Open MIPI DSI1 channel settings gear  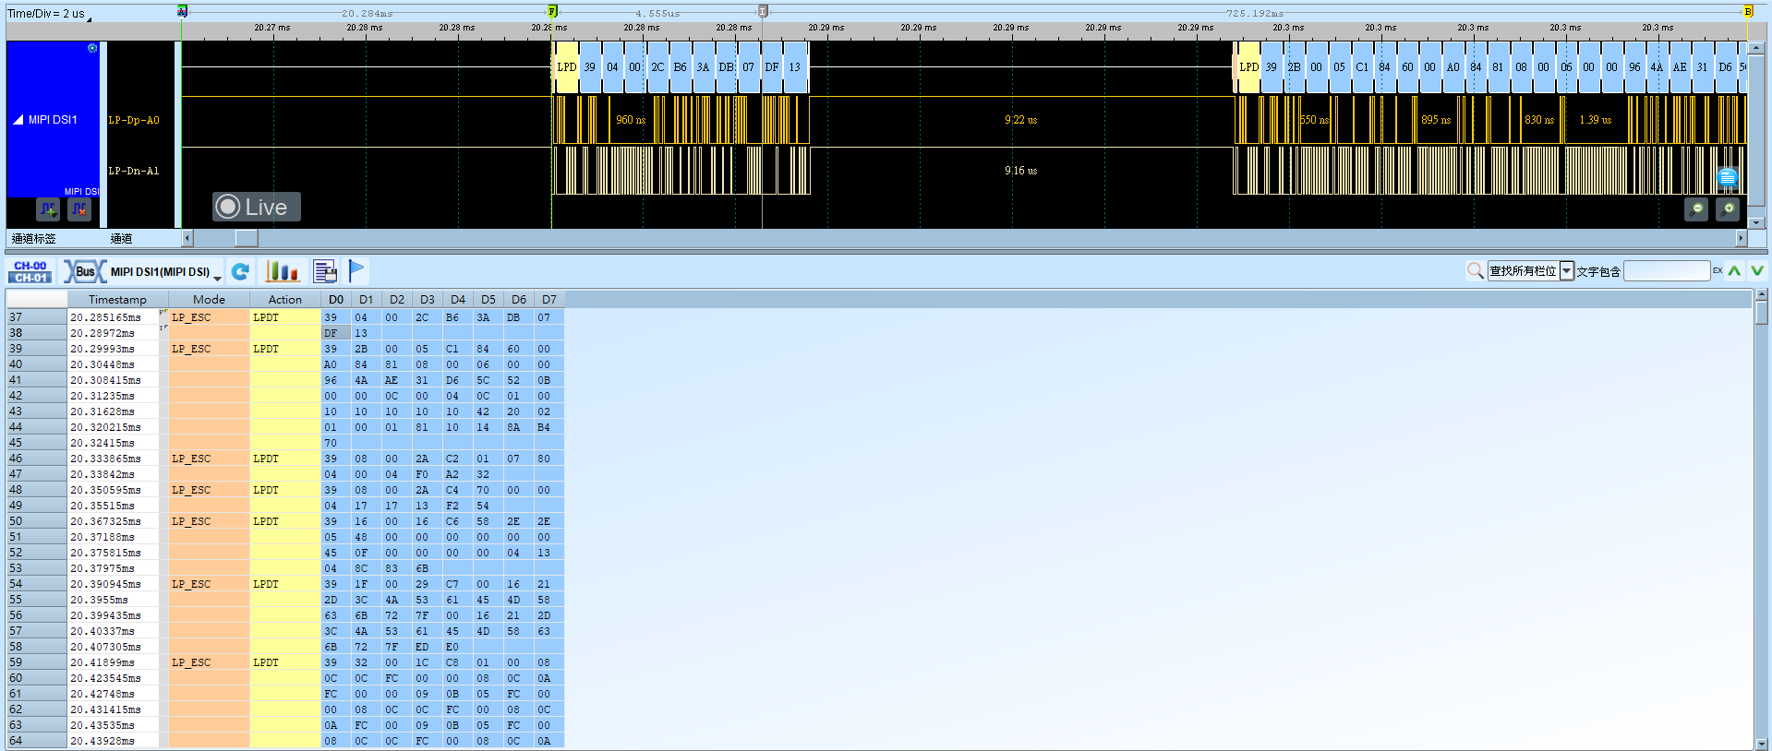coord(92,48)
